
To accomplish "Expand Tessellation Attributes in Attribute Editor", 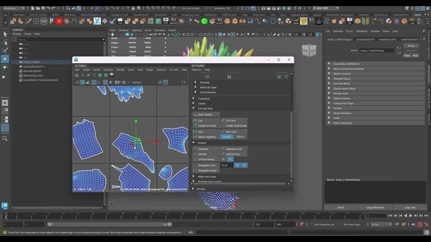I will click(x=375, y=64).
